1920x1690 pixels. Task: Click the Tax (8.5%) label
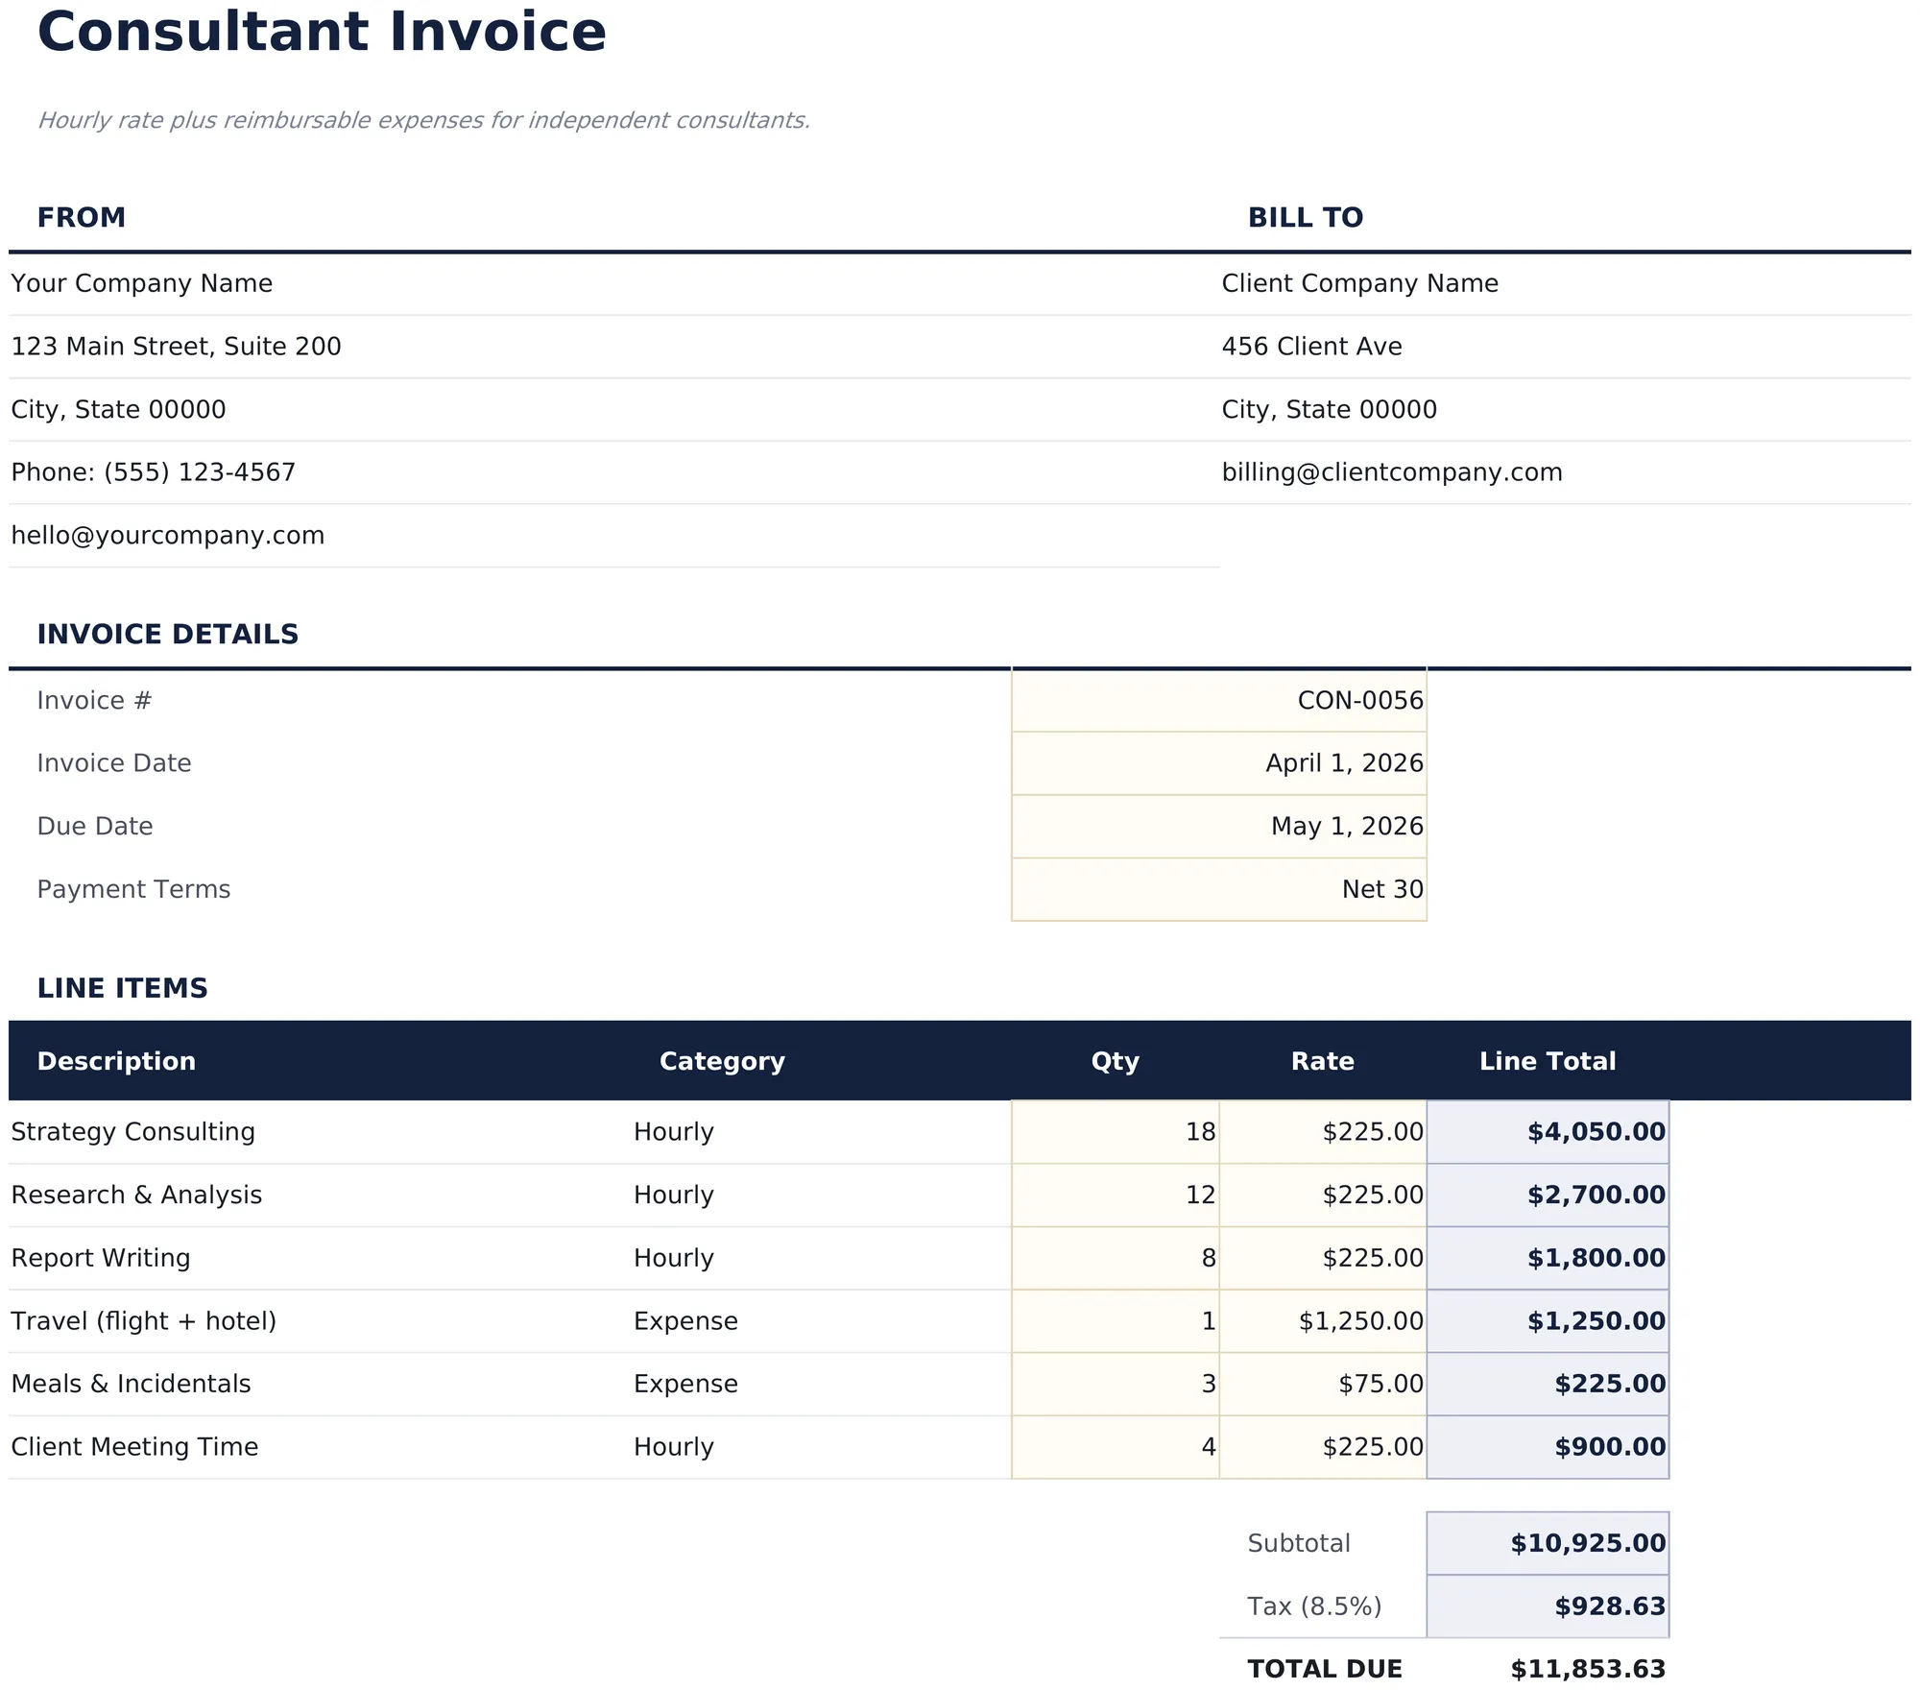(x=1314, y=1606)
